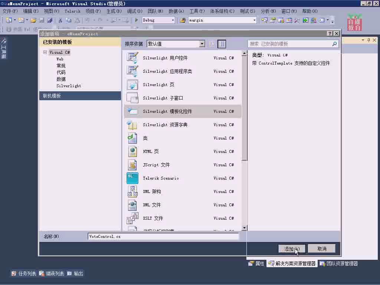Switch to 解决方案资源管理器 tab
This screenshot has height=285, width=380.
click(292, 263)
